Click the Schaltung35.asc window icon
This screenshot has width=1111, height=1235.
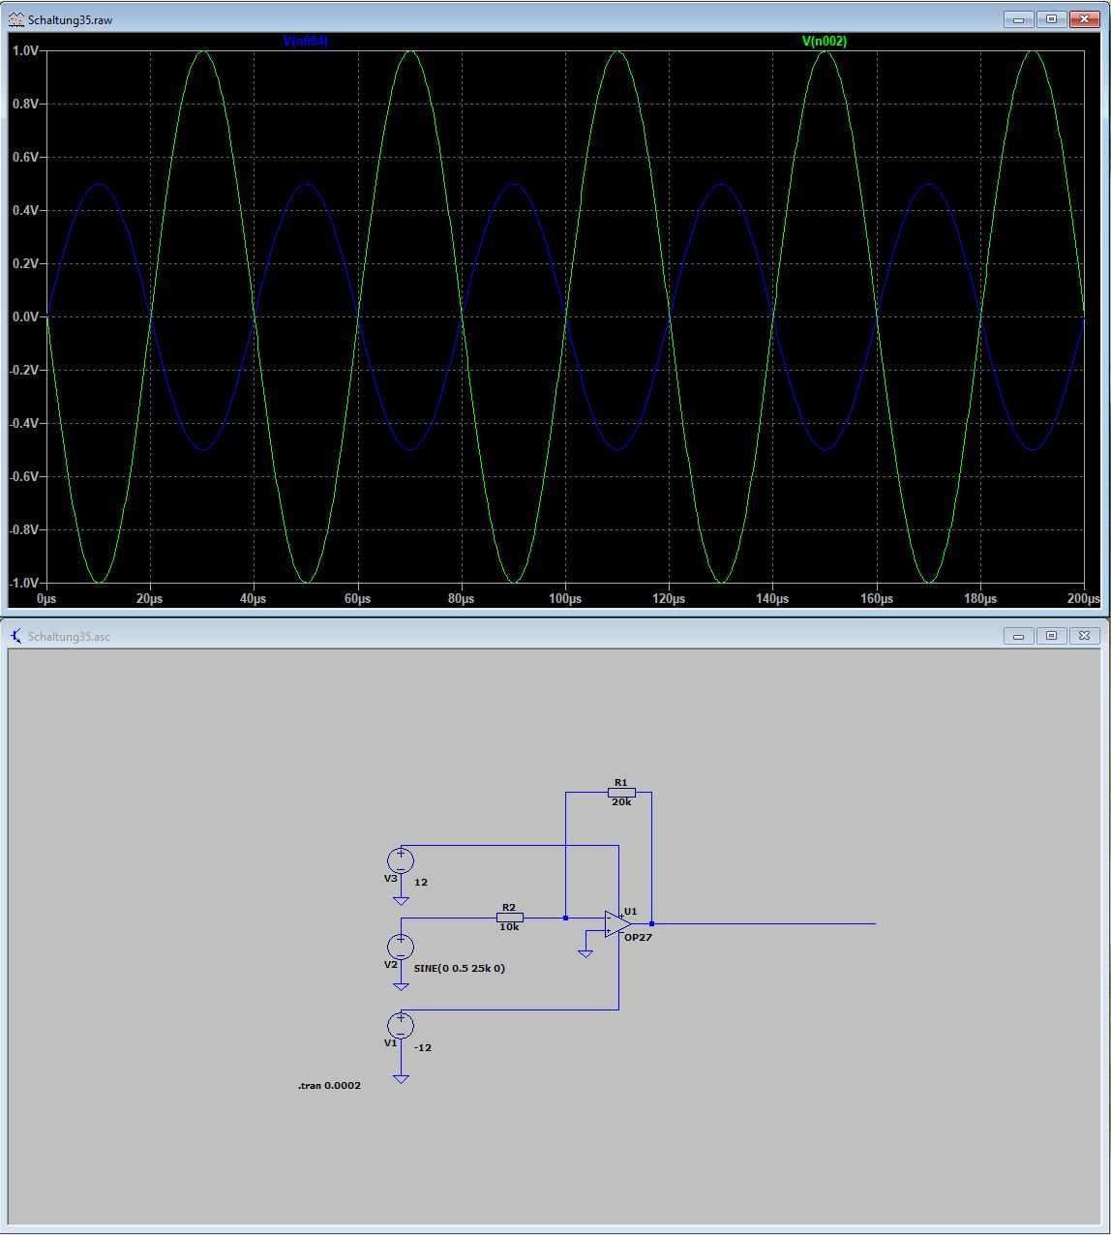coord(16,636)
